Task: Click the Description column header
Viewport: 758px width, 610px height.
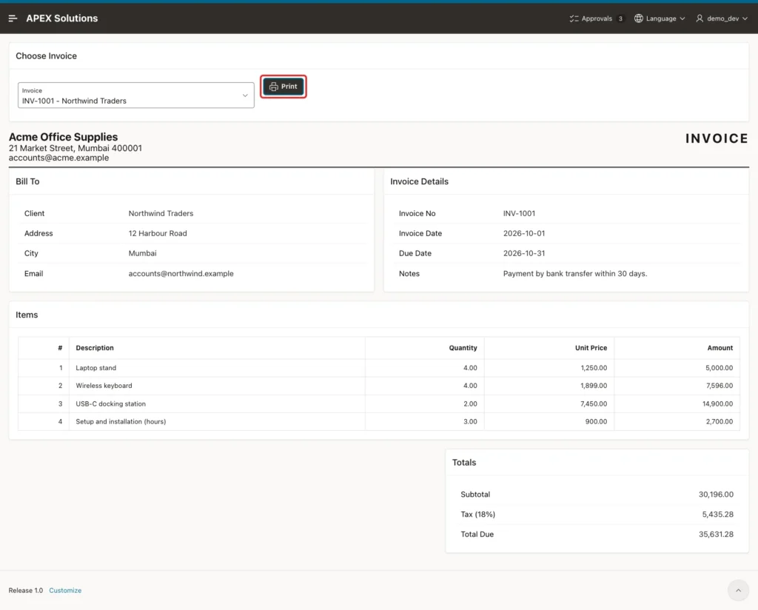Action: (95, 348)
